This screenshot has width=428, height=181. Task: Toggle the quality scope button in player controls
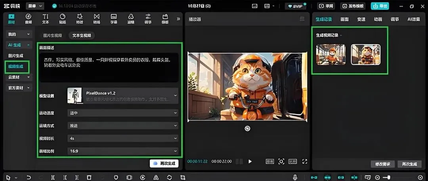270,161
